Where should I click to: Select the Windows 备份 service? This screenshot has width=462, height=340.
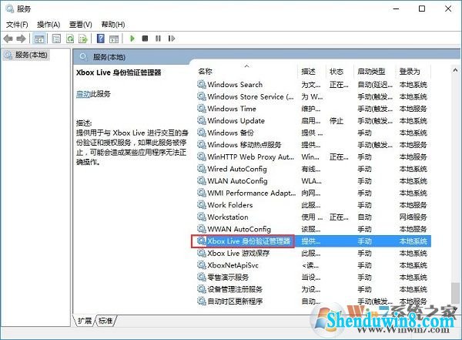314,133
